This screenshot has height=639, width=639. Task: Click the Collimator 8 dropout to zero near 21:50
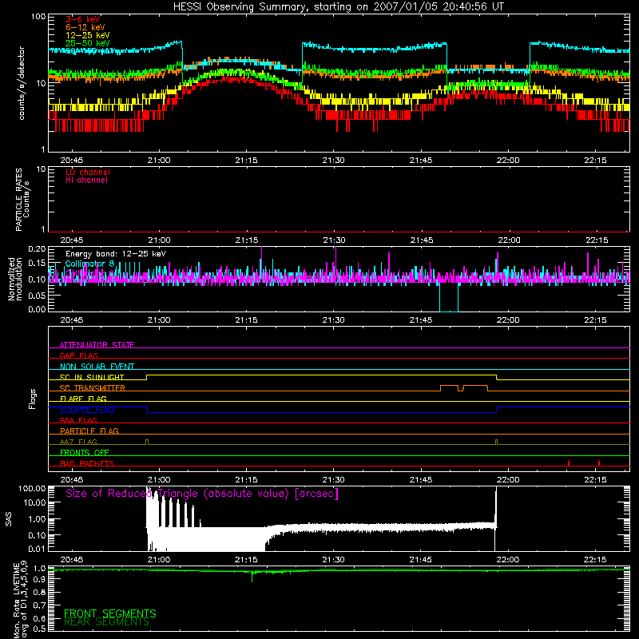point(449,297)
